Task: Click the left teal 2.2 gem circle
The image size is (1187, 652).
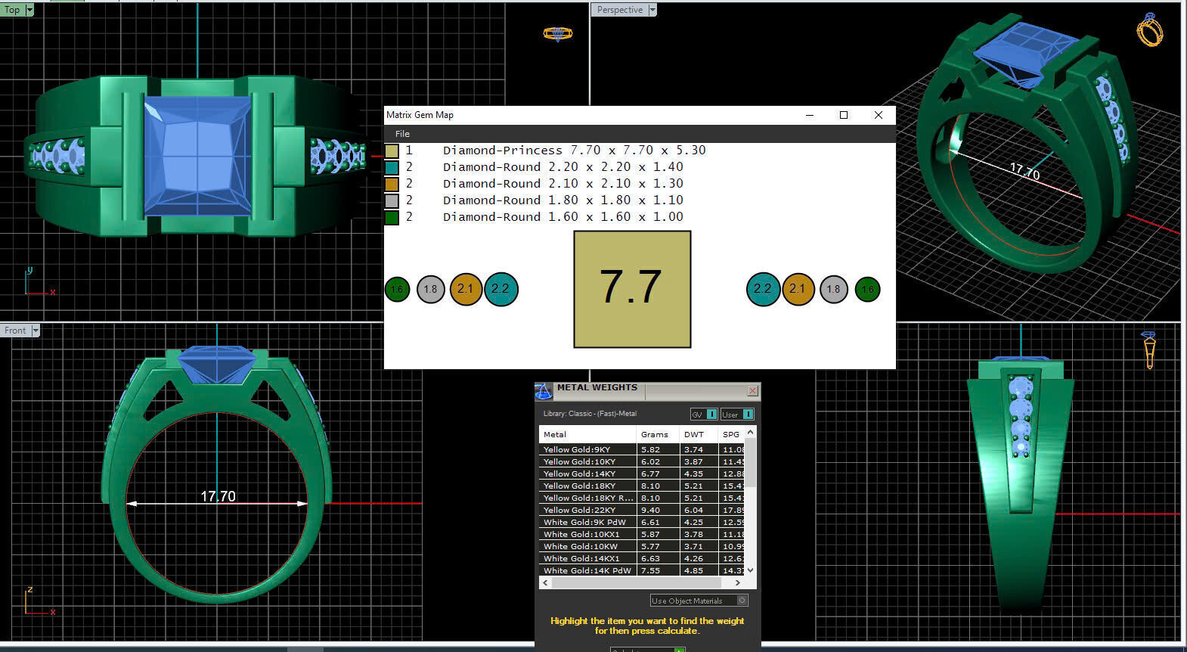Action: (x=501, y=289)
